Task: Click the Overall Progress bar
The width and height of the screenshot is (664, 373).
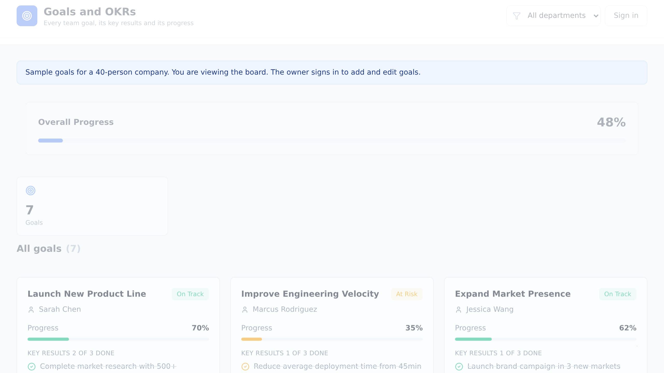Action: [x=332, y=141]
